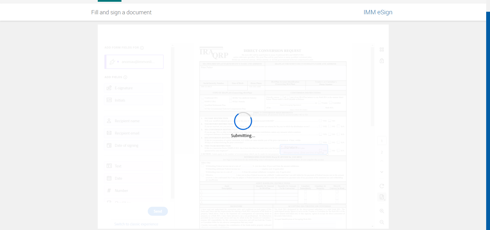The width and height of the screenshot is (490, 230).
Task: Select the page 1 number box
Action: coord(382,141)
